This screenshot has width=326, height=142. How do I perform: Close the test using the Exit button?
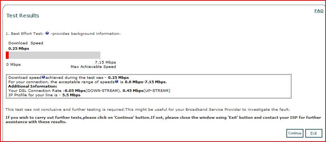click(x=314, y=133)
